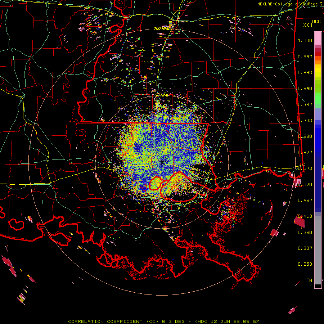Viewport: 324px width, 324px height.
Task: Select the 0.573 scale value
Action: [x=305, y=168]
